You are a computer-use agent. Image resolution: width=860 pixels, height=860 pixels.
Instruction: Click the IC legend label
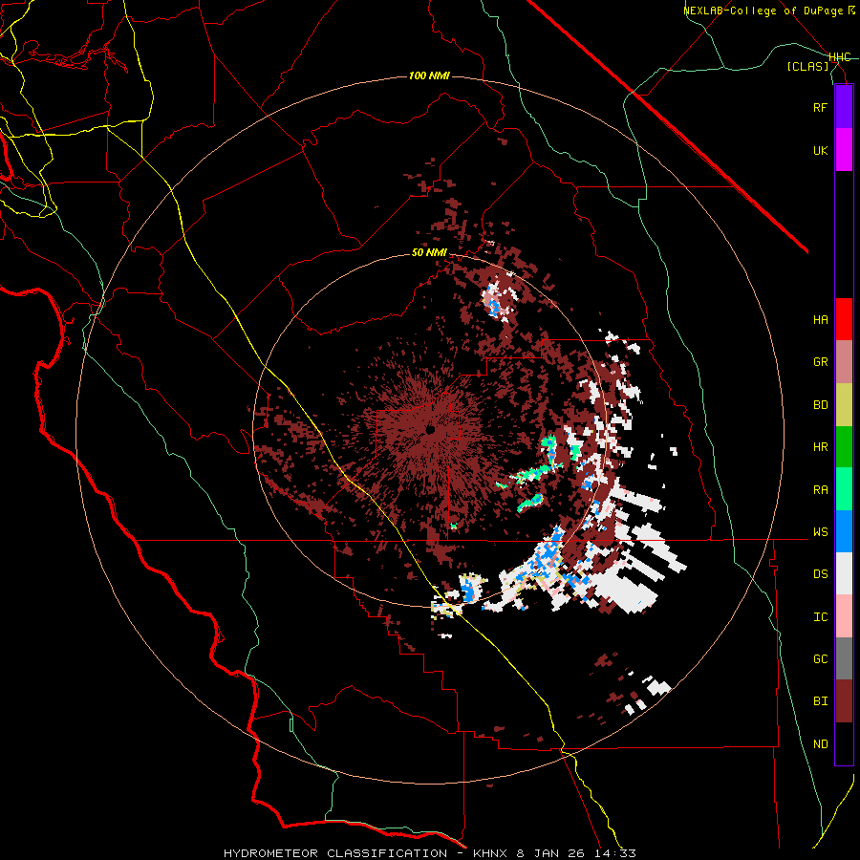[820, 617]
